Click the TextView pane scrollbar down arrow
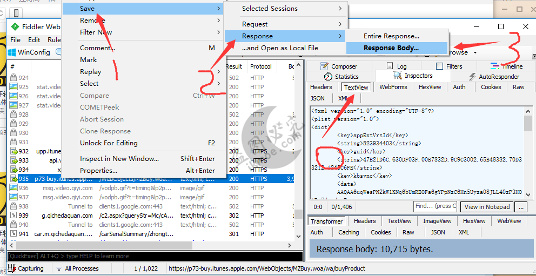The image size is (536, 276). point(528,194)
